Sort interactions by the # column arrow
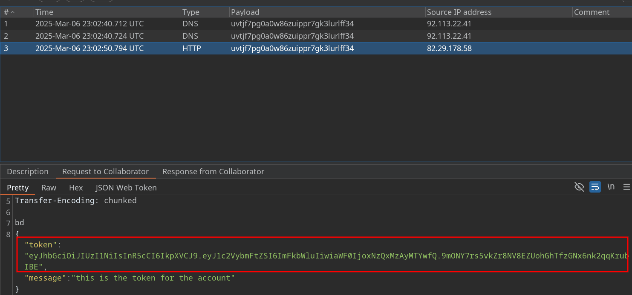The width and height of the screenshot is (632, 295). pyautogui.click(x=12, y=12)
